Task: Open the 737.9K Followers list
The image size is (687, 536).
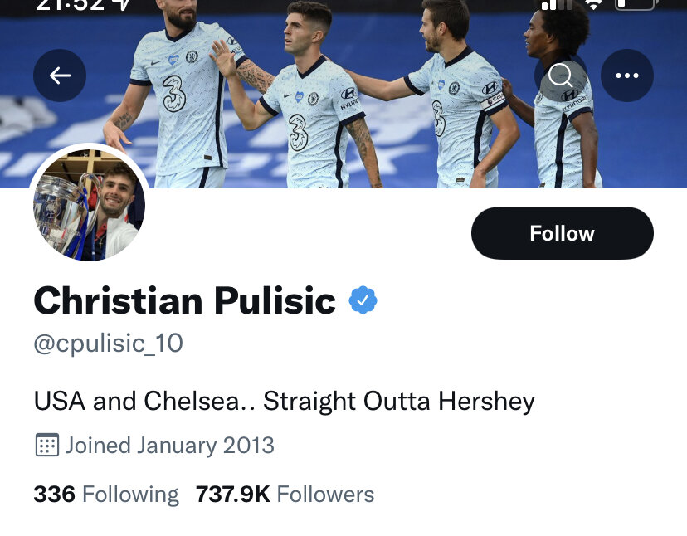Action: (x=285, y=494)
